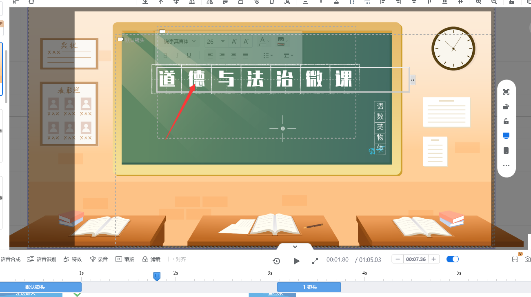
Task: Click the character 法 in title text
Action: tap(256, 79)
